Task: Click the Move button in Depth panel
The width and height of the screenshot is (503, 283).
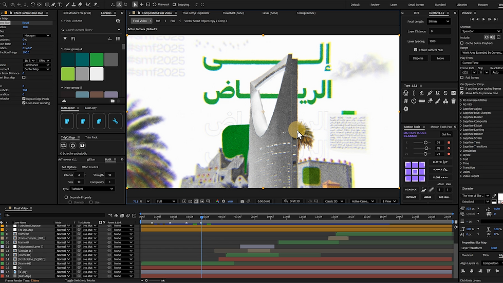Action: [x=440, y=58]
